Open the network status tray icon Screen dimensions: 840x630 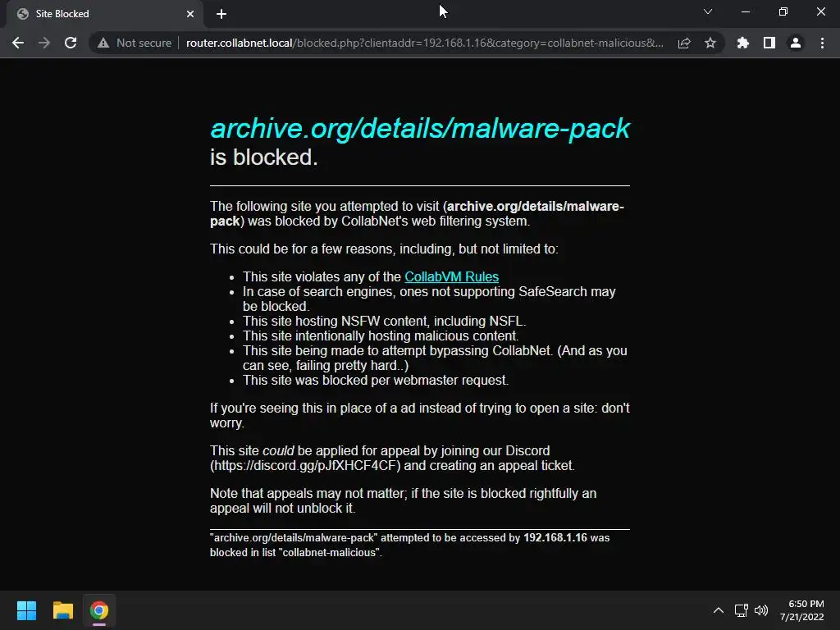tap(741, 610)
